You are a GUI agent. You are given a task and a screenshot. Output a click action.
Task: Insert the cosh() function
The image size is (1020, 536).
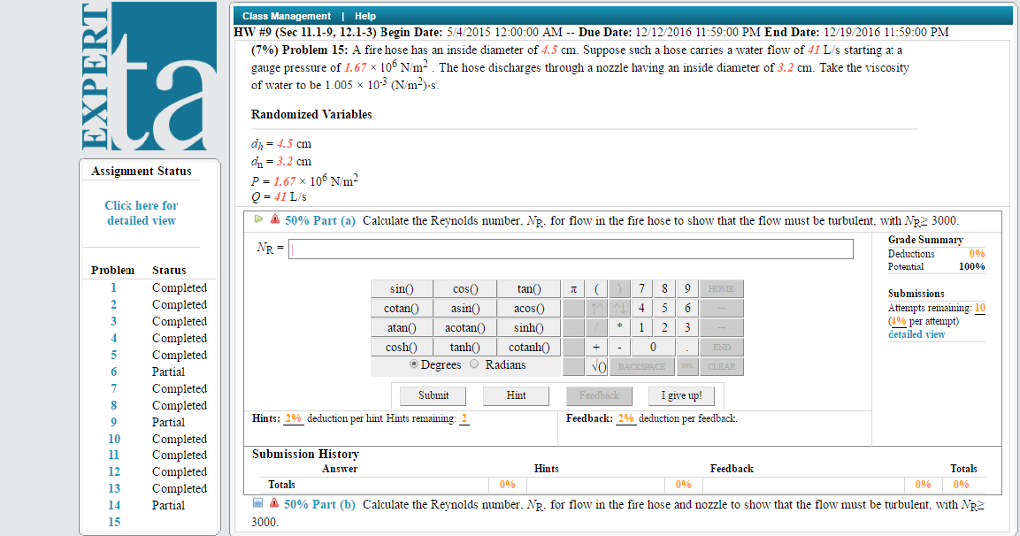[x=402, y=348]
